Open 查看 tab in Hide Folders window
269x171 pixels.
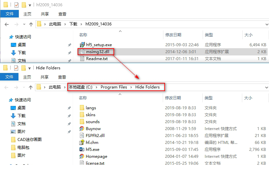(x=62, y=77)
